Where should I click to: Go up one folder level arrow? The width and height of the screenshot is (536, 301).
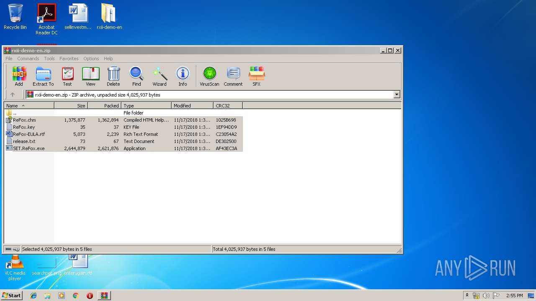(x=13, y=94)
